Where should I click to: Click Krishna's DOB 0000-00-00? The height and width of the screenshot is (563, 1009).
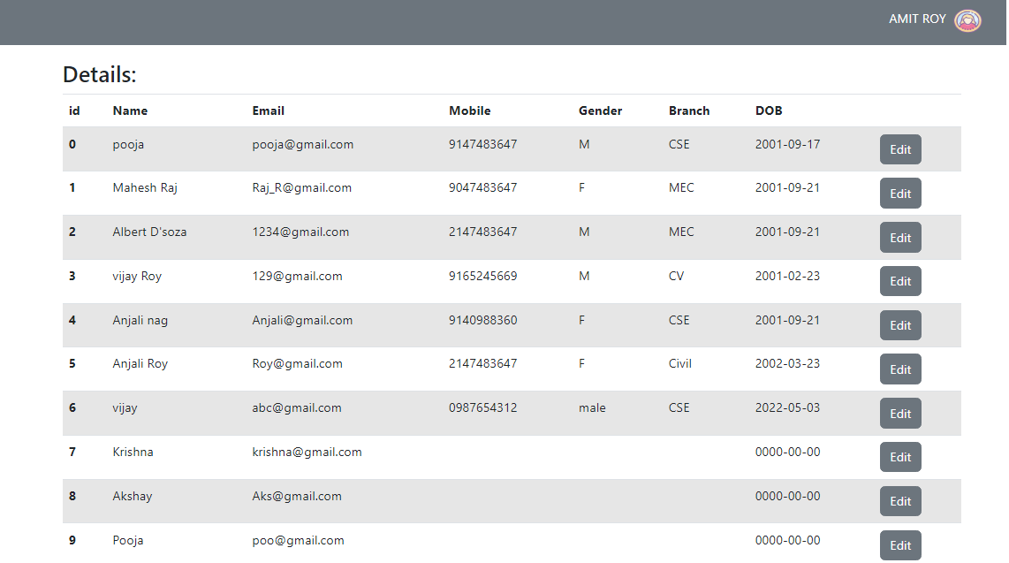coord(787,453)
